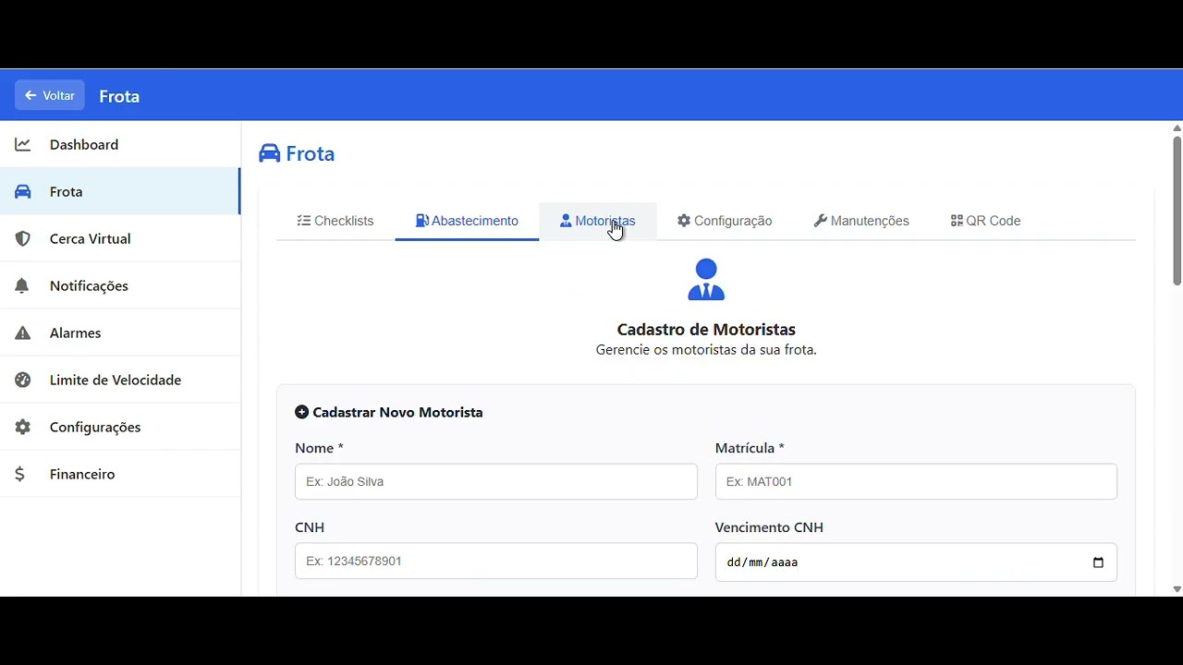Image resolution: width=1183 pixels, height=665 pixels.
Task: Open Configurações in the sidebar
Action: (x=120, y=427)
